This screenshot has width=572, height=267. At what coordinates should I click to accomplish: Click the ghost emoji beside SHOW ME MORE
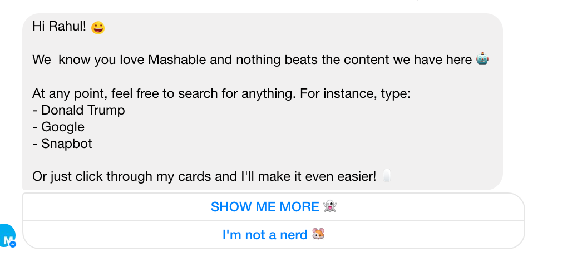point(331,207)
